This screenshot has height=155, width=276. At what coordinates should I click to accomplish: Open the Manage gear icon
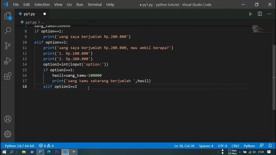click(x=8, y=134)
